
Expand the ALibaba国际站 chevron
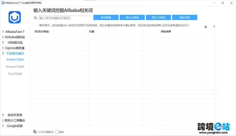[x=3, y=37]
